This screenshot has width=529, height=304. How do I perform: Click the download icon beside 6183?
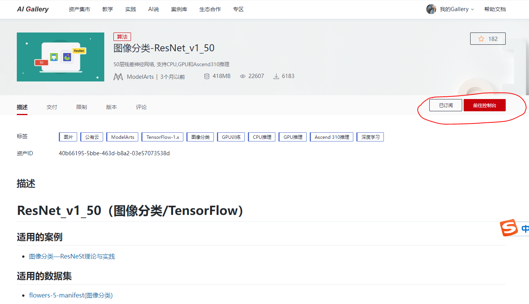[x=276, y=76]
